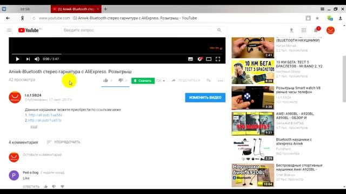346x194 pixels.
Task: Click the search magnifier button
Action: point(219,30)
